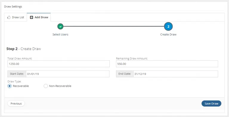Click the Start Date input showing 01/01/19

(x=68, y=74)
